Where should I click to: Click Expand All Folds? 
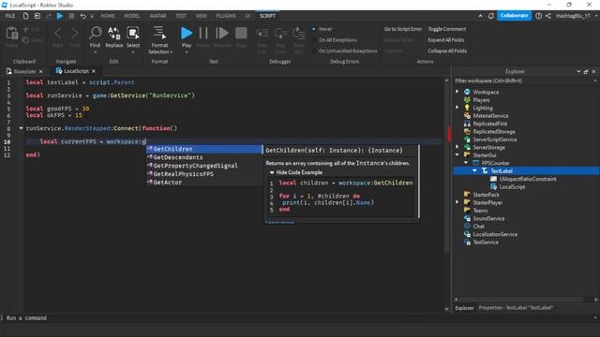click(x=446, y=40)
